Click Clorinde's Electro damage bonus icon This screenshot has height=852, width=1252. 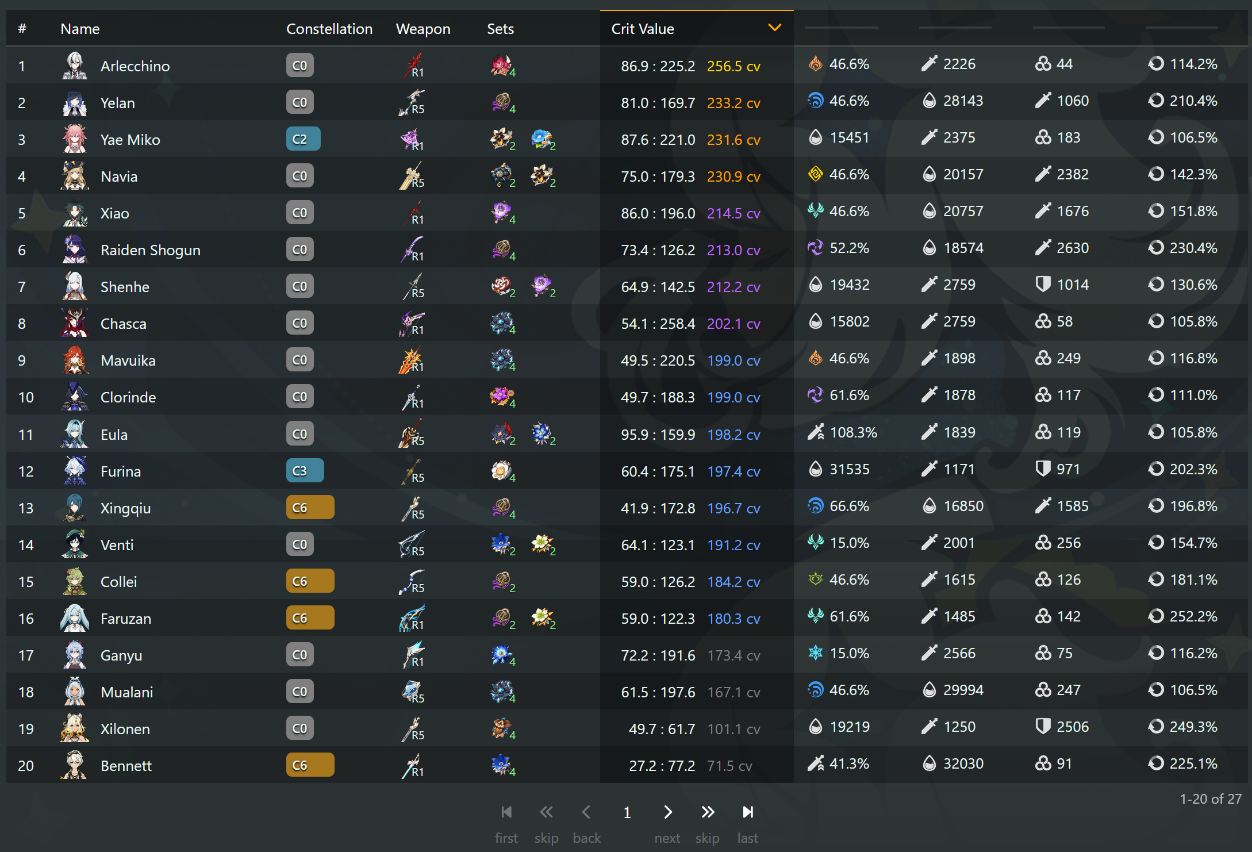(x=815, y=395)
